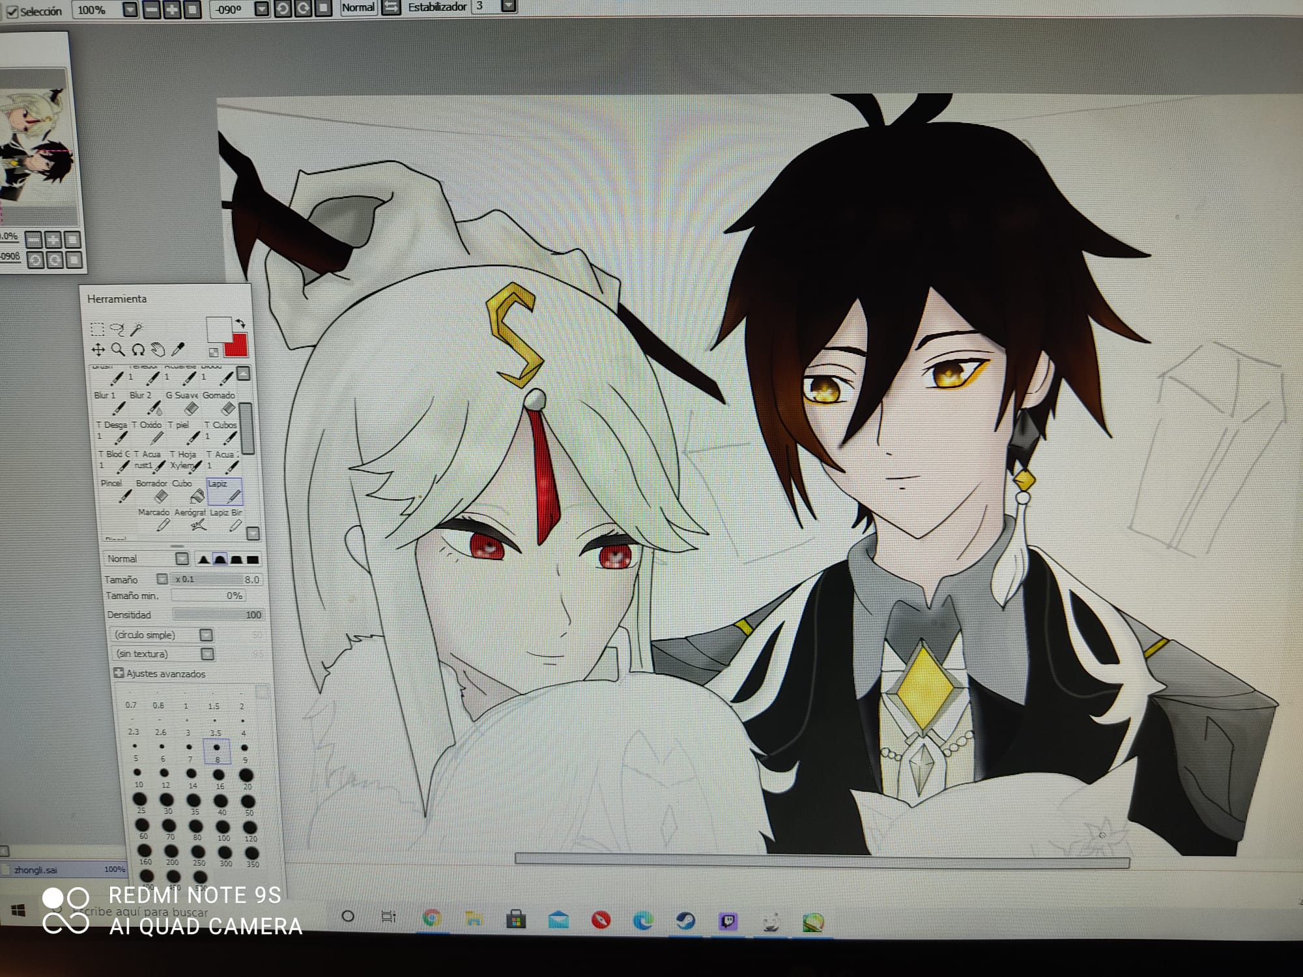The width and height of the screenshot is (1303, 977).
Task: Toggle the transparent color box
Action: [213, 352]
